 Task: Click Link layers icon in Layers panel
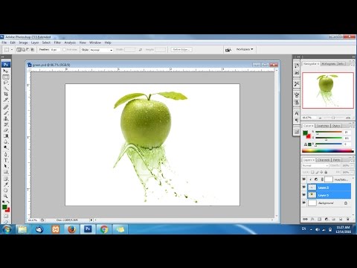click(305, 220)
